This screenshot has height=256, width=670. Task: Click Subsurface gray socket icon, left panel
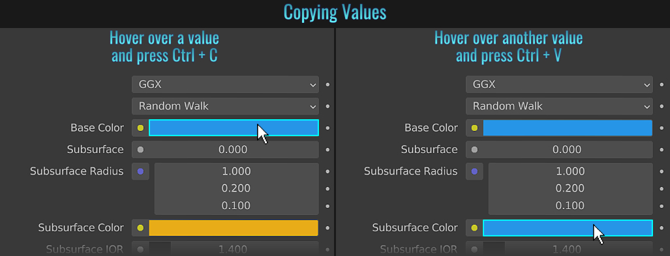140,150
